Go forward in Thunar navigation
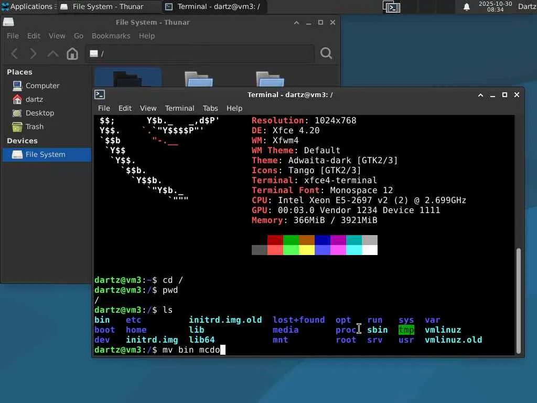Viewport: 537px width, 403px height. (33, 54)
